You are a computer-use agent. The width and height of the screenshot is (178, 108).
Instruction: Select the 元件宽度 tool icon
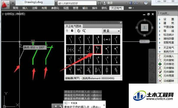coord(160,76)
